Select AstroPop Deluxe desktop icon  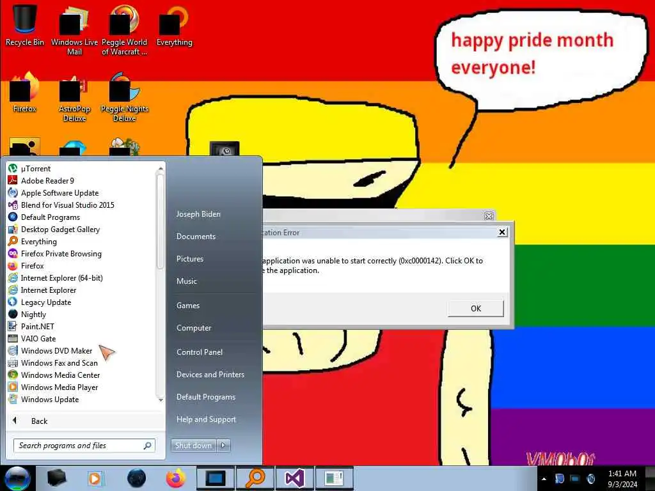point(74,97)
